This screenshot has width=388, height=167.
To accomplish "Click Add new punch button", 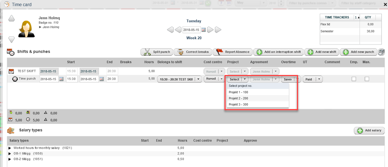I will [x=358, y=52].
